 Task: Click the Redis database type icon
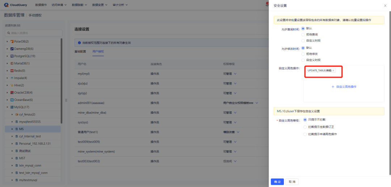point(12,71)
